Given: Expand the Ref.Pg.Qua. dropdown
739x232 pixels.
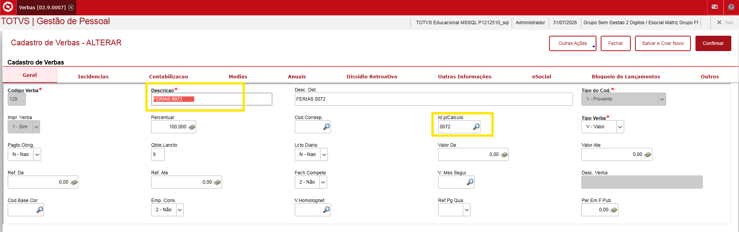Looking at the screenshot, I should 467,210.
